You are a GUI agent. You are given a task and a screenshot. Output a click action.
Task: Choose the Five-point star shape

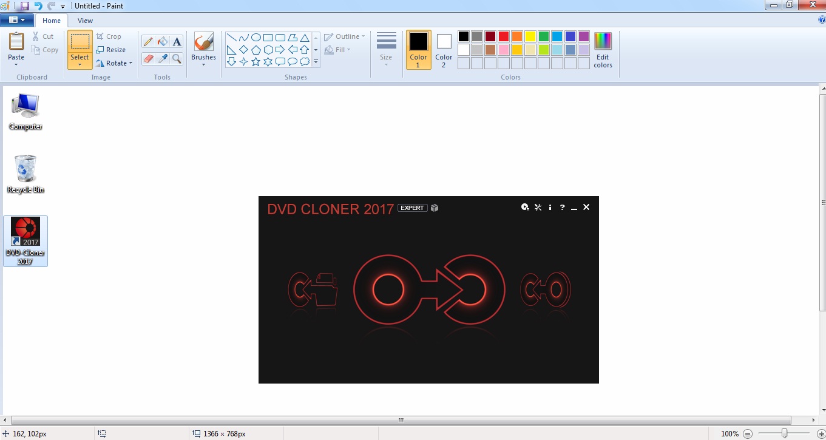click(256, 62)
